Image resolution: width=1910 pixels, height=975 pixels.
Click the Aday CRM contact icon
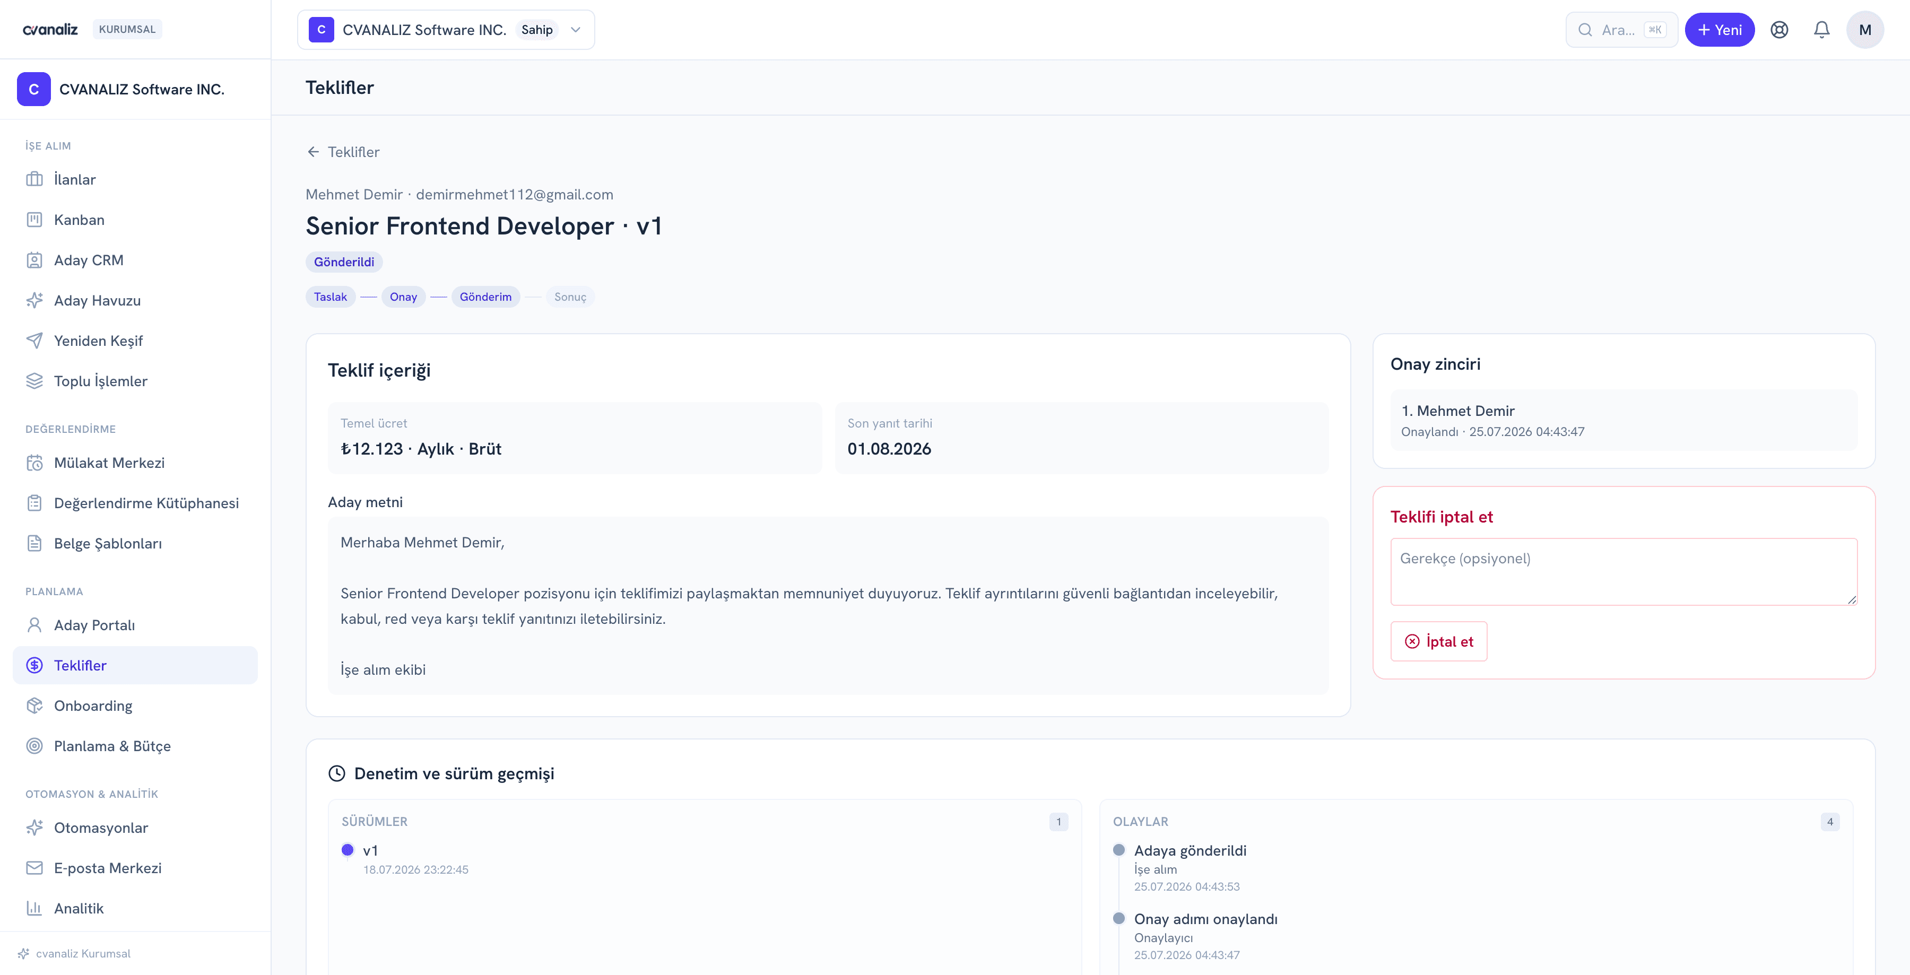[x=34, y=260]
